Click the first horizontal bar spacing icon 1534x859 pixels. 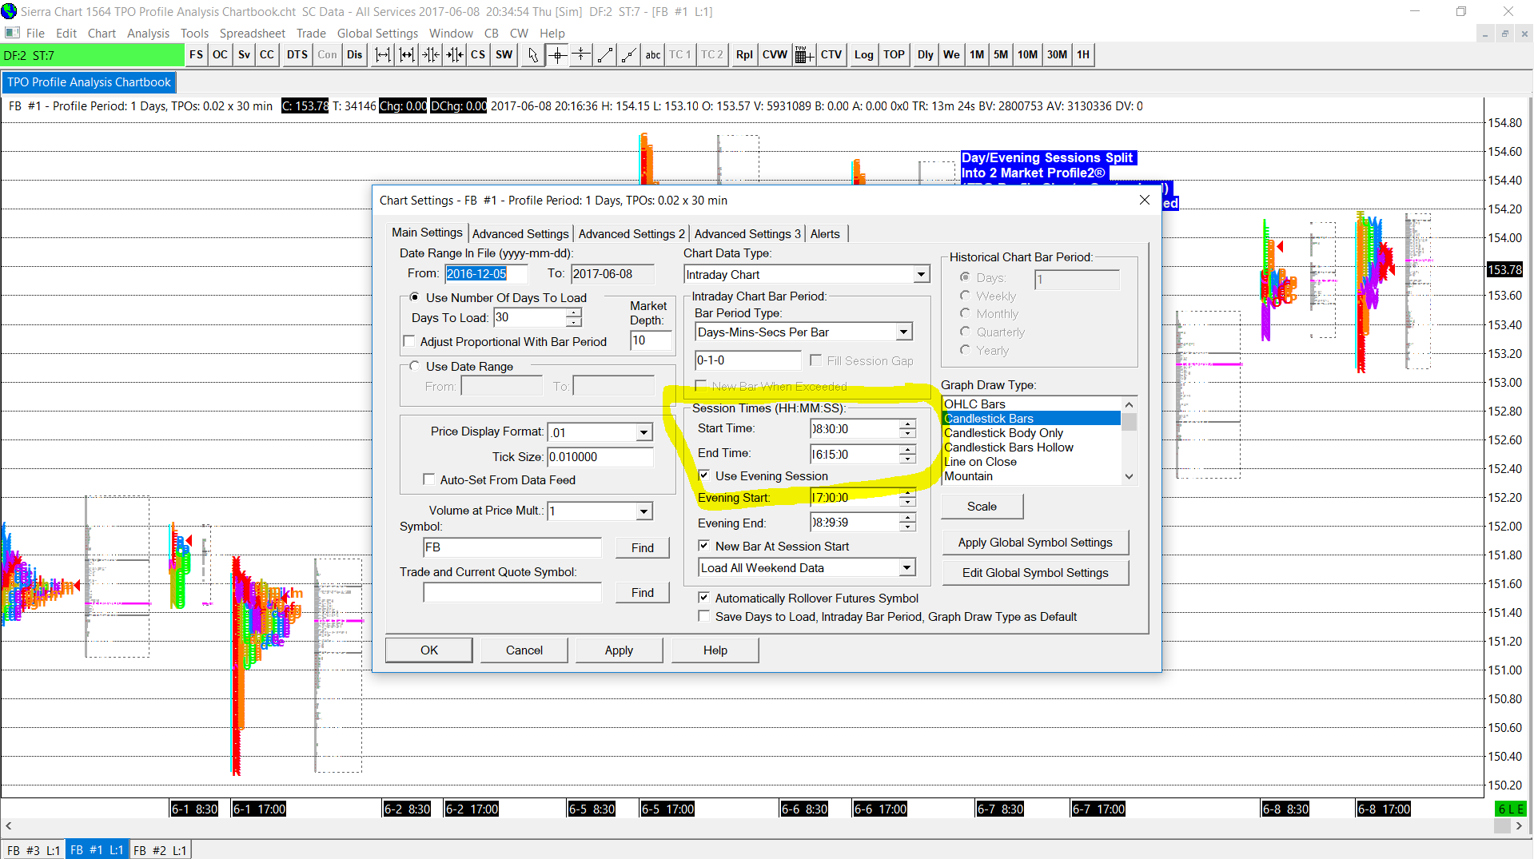[383, 55]
